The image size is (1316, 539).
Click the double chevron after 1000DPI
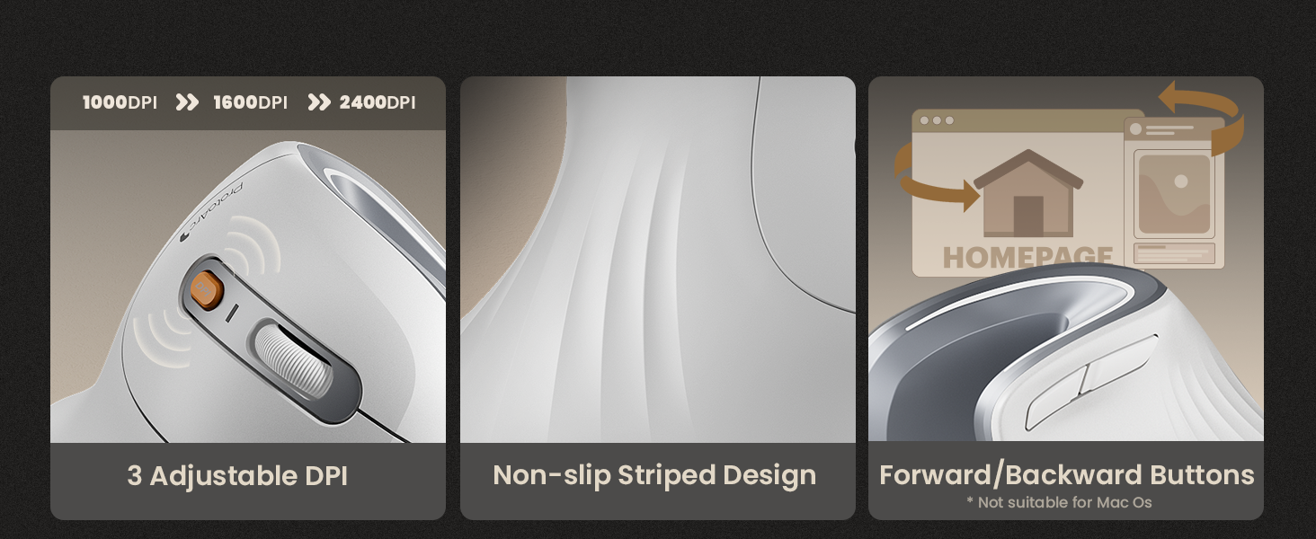coord(186,102)
